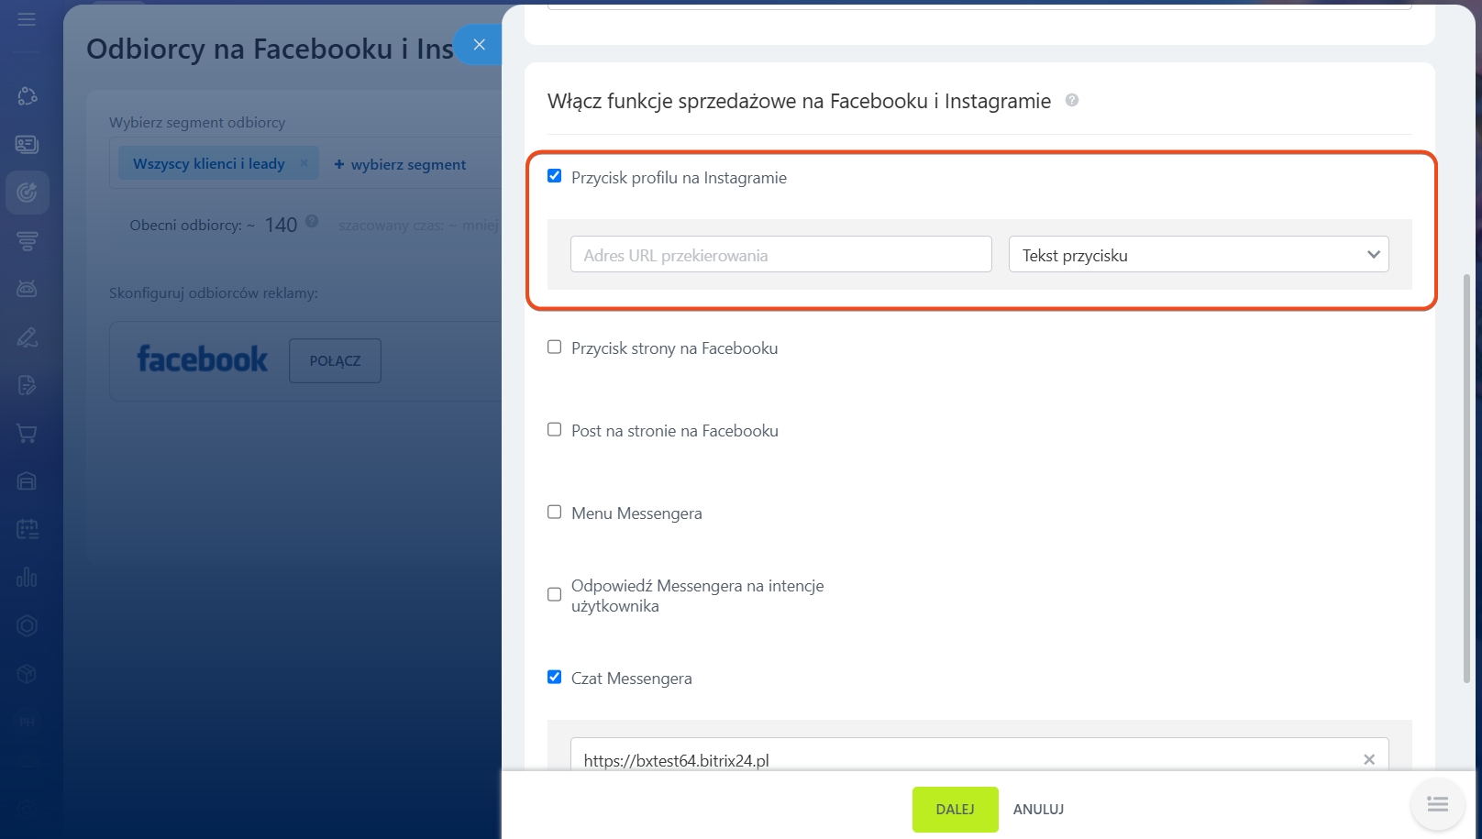Click the POŁĄCZ button next to Facebook
The image size is (1482, 839).
tap(335, 360)
